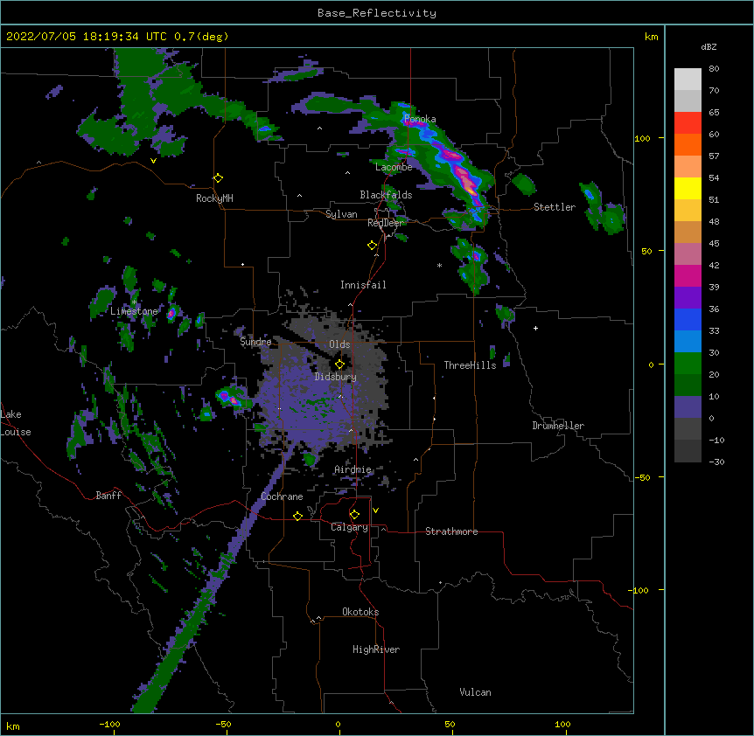This screenshot has height=736, width=754.
Task: Click the asterisk marker above the Limestone label
Action: click(x=134, y=302)
